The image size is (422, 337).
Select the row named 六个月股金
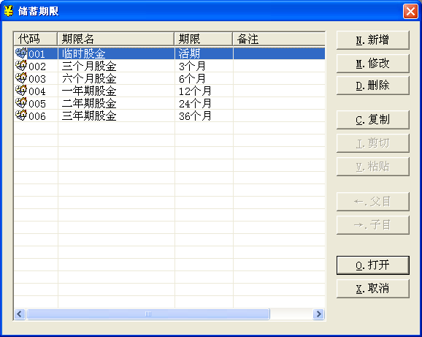click(x=169, y=78)
